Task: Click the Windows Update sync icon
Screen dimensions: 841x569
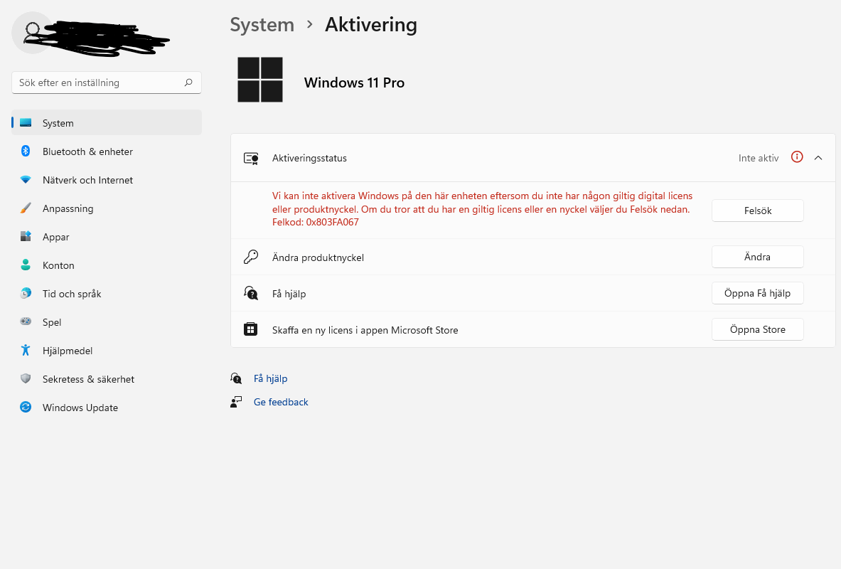Action: point(25,407)
